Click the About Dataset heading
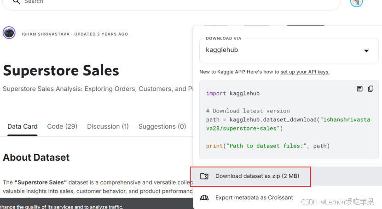 36,158
